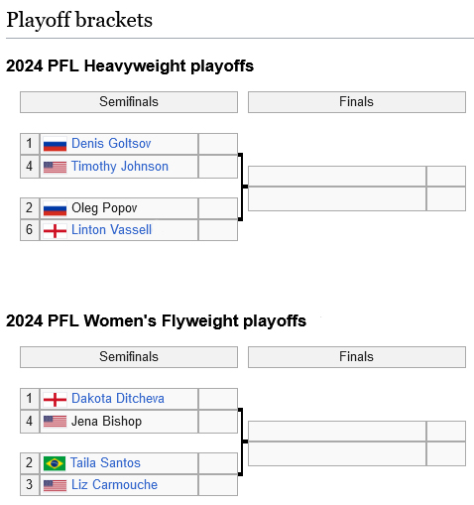Select the Heavyweight Finals header cell

pyautogui.click(x=357, y=102)
